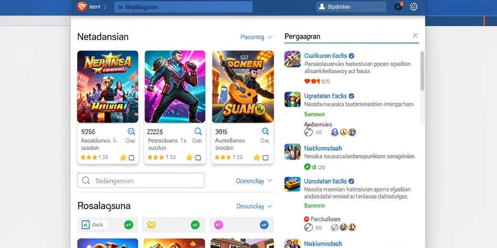
Task: Open the guitar game thumbnail on 3915 card
Action: pyautogui.click(x=243, y=87)
